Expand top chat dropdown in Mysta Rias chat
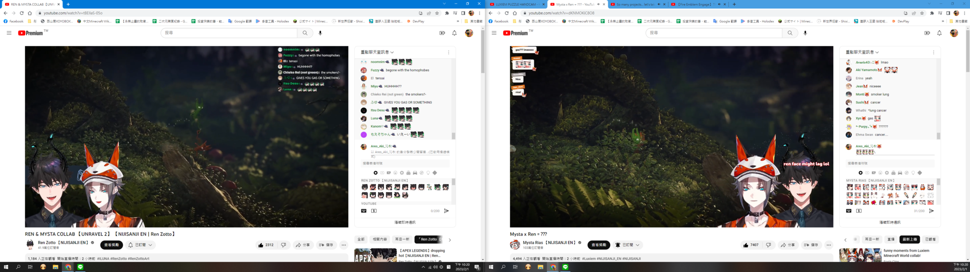The height and width of the screenshot is (272, 970). [862, 52]
